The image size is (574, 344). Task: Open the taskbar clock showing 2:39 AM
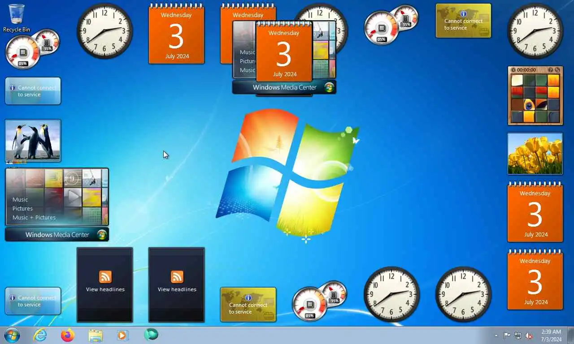point(551,335)
